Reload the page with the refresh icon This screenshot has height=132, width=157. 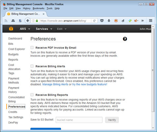click(x=94, y=21)
